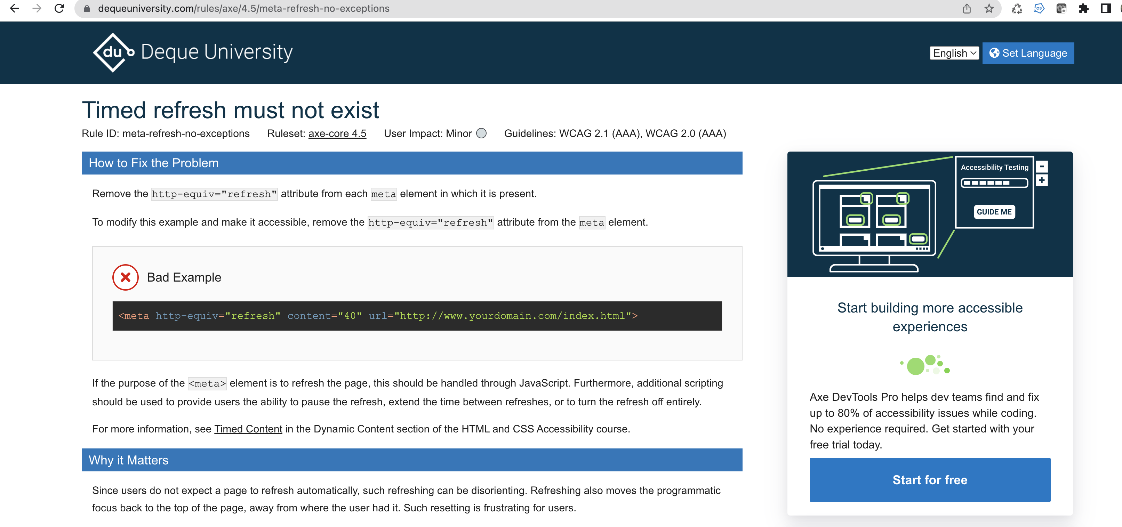Click the share icon in the toolbar

pyautogui.click(x=967, y=9)
